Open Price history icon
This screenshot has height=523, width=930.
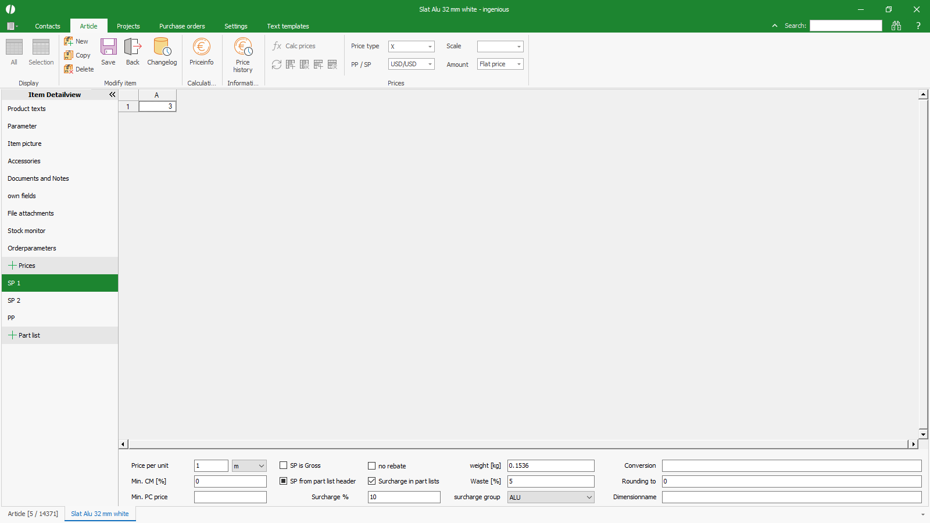coord(242,47)
